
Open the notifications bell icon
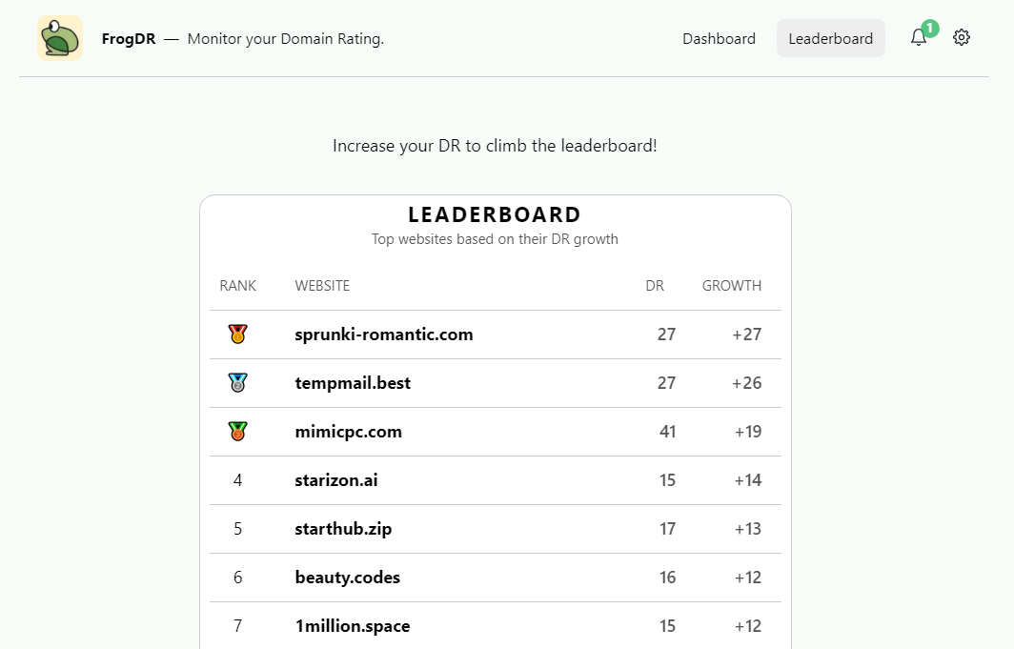point(919,37)
